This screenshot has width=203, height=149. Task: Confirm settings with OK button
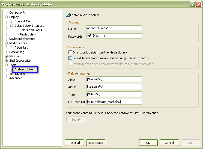(x=148, y=143)
